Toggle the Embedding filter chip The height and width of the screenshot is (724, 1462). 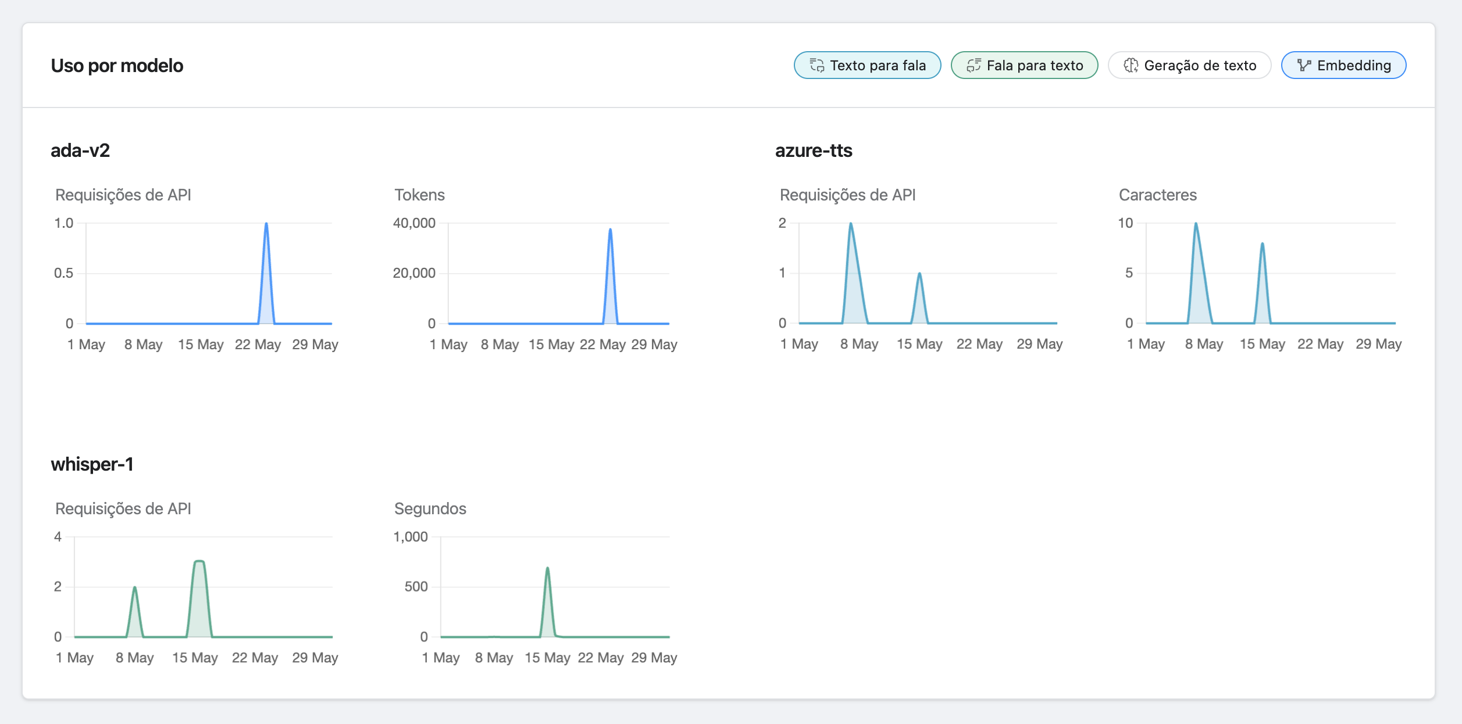pyautogui.click(x=1343, y=65)
